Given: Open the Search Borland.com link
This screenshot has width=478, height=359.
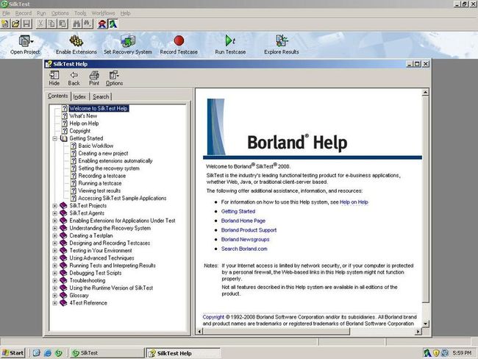Looking at the screenshot, I should coord(244,249).
